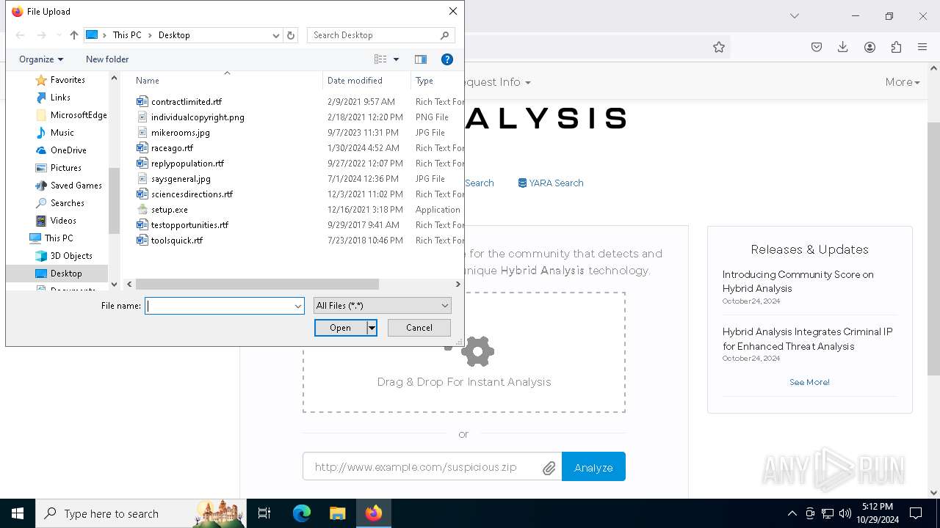Open the List all tabs dropdown in Firefox

794,16
